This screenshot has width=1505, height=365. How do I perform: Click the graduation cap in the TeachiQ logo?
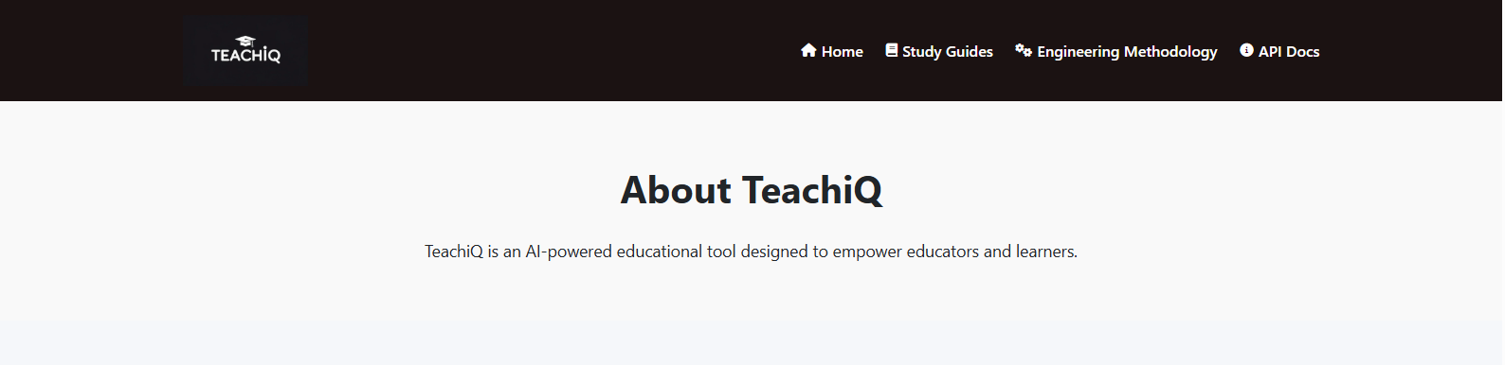pos(245,41)
